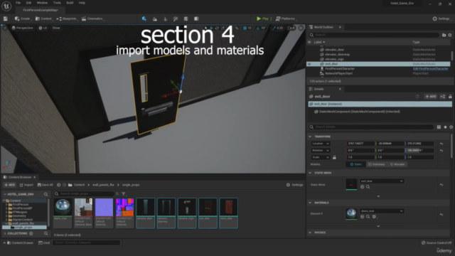455x256 pixels.
Task: Select elevator_sign in the World Outliner
Action: tap(334, 59)
